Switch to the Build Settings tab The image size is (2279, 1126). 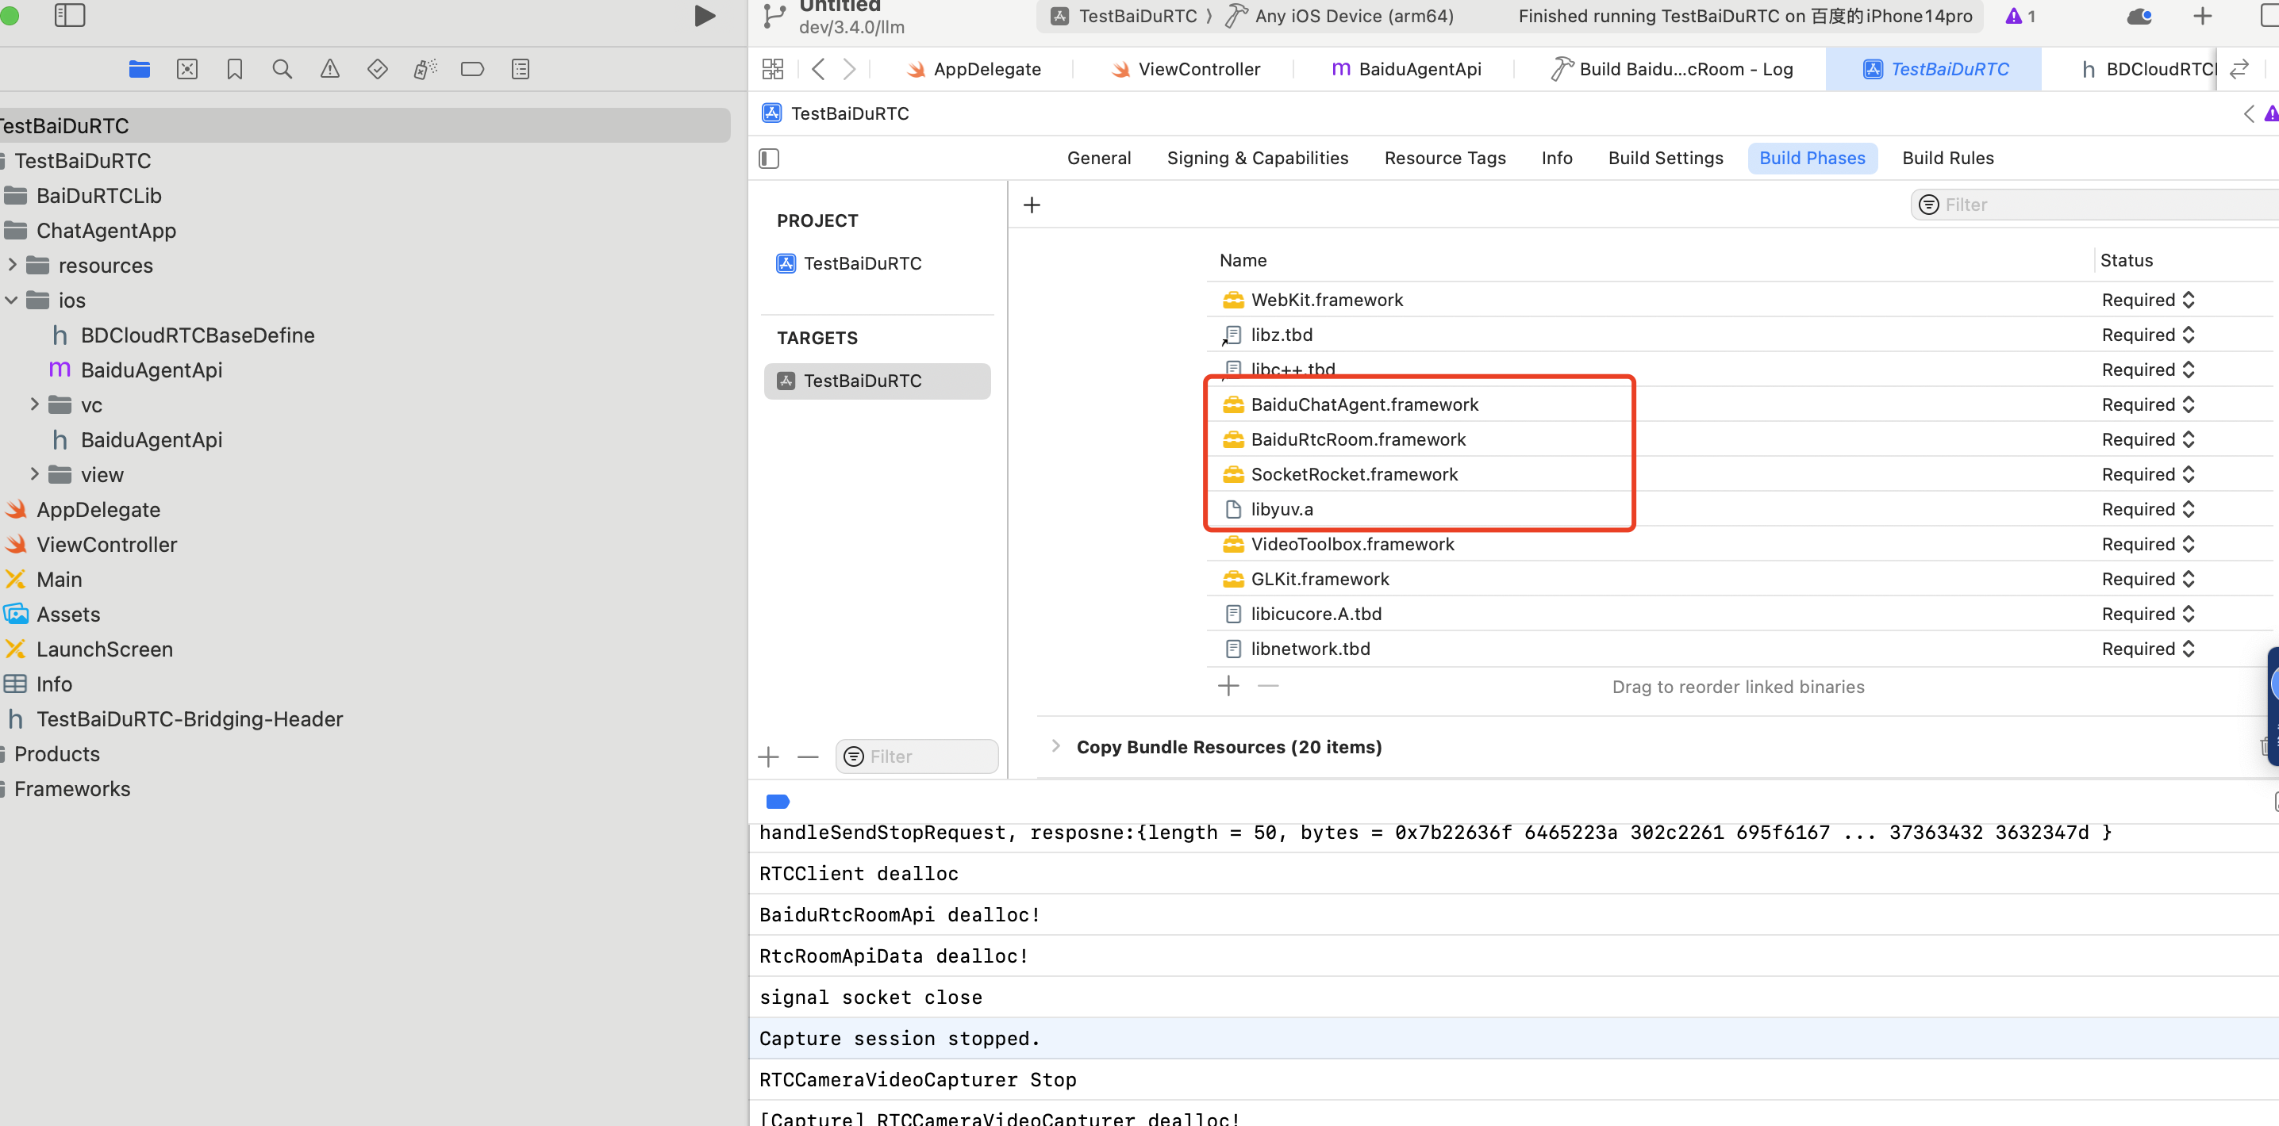tap(1665, 159)
